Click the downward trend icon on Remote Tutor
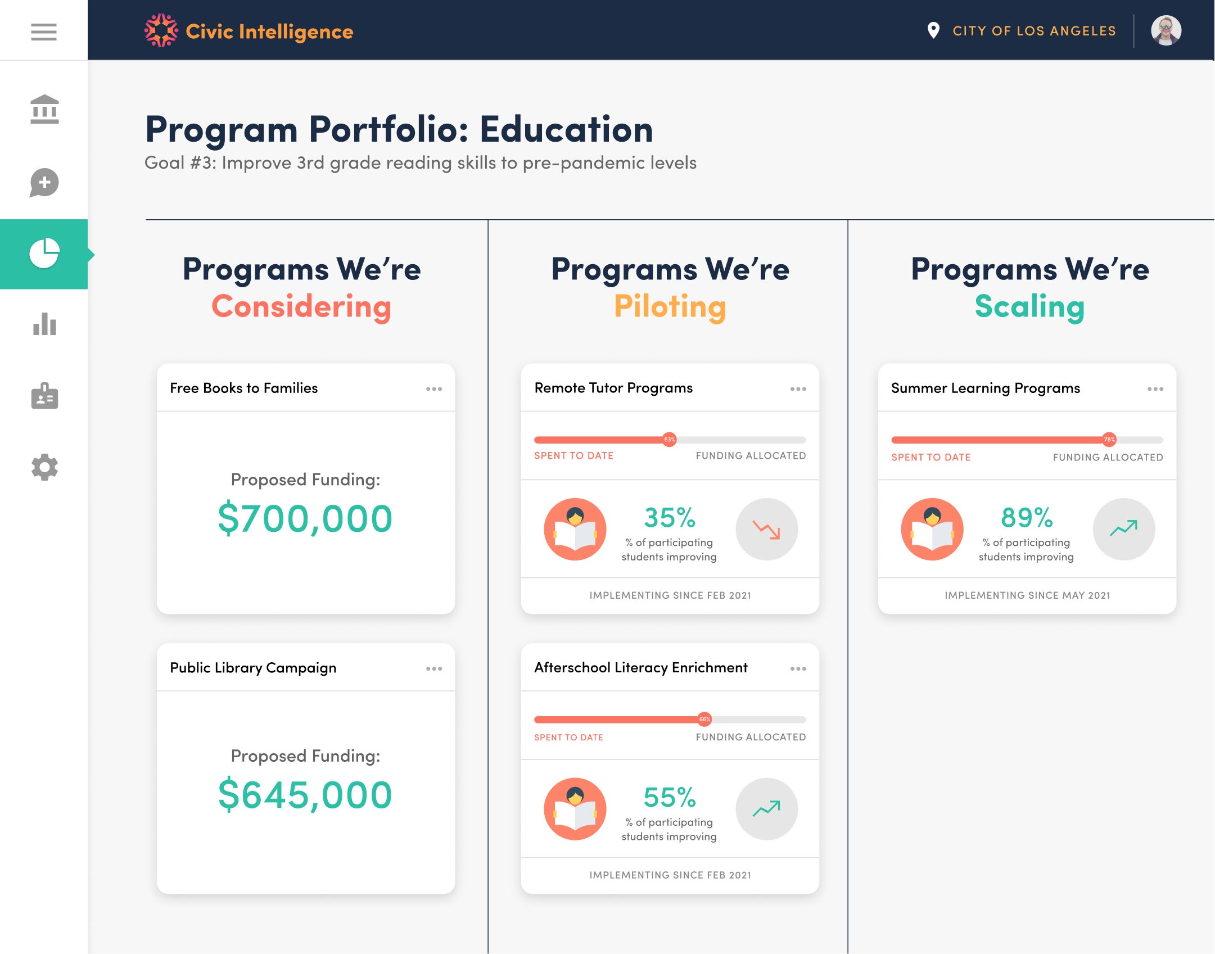This screenshot has width=1215, height=954. point(767,529)
